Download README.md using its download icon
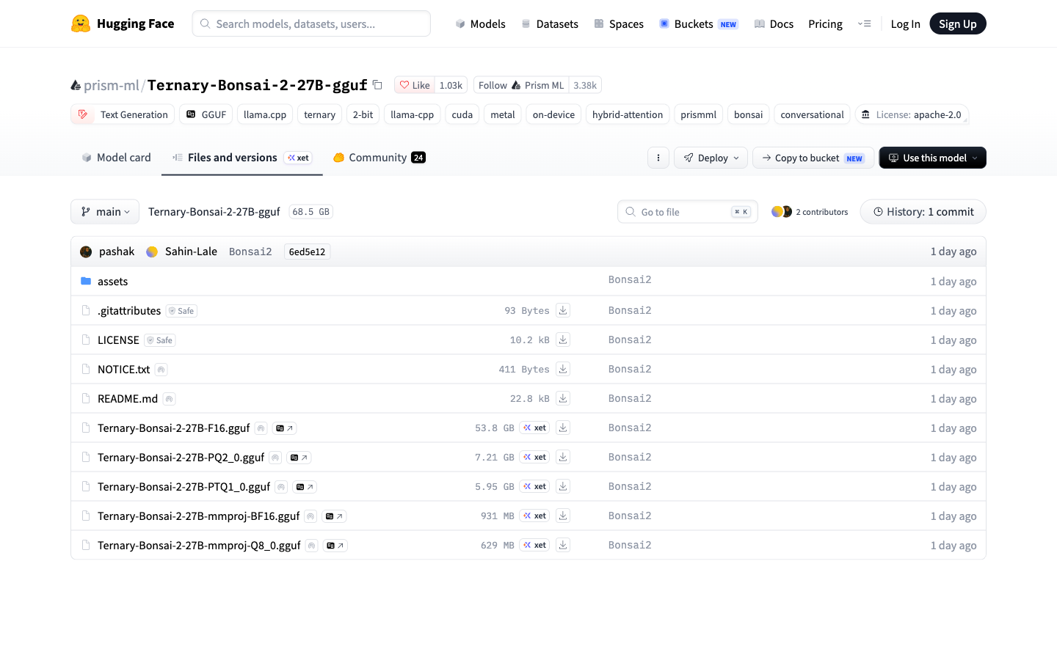This screenshot has width=1057, height=660. (563, 398)
